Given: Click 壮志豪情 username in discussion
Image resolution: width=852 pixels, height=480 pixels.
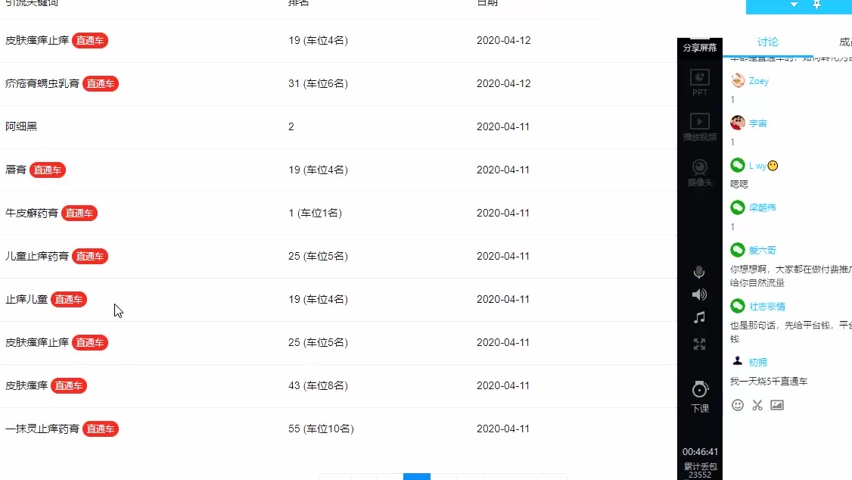Looking at the screenshot, I should (x=767, y=307).
